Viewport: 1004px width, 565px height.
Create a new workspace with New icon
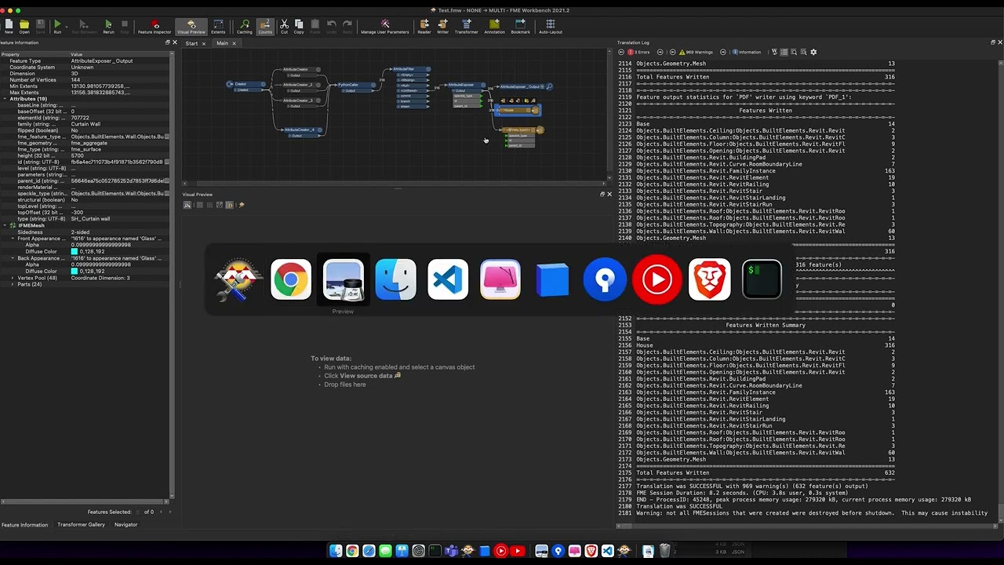coord(9,26)
